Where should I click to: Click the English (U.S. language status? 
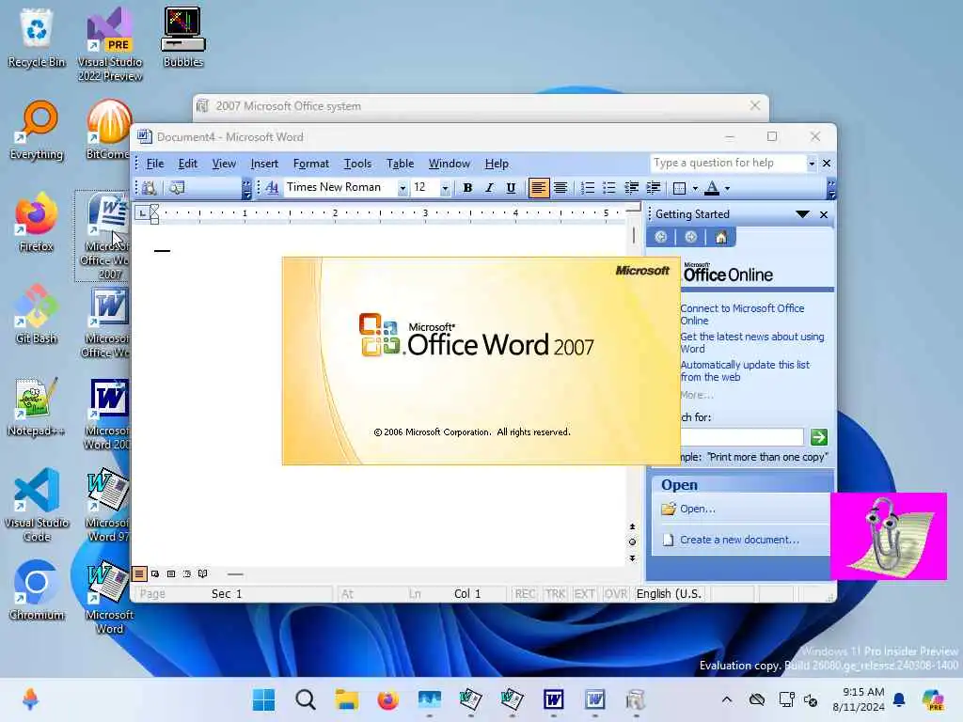tap(669, 594)
